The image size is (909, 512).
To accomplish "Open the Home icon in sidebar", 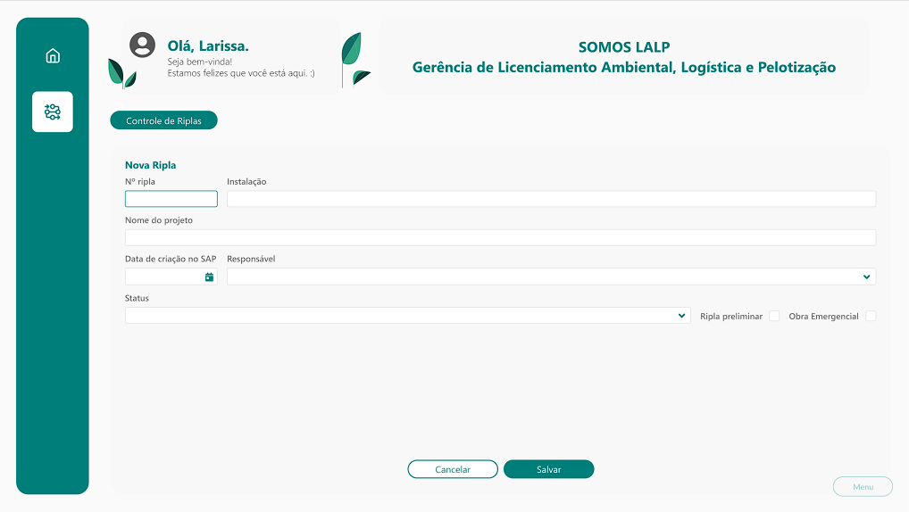I will click(53, 55).
